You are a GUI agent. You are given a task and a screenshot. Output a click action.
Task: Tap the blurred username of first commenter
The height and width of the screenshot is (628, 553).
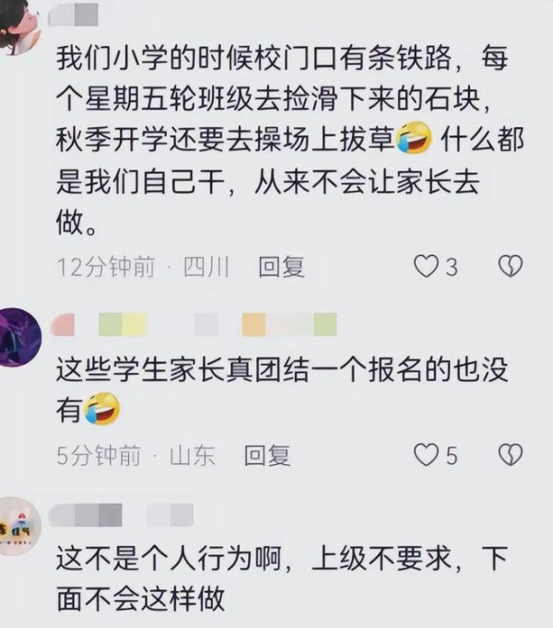(x=74, y=15)
